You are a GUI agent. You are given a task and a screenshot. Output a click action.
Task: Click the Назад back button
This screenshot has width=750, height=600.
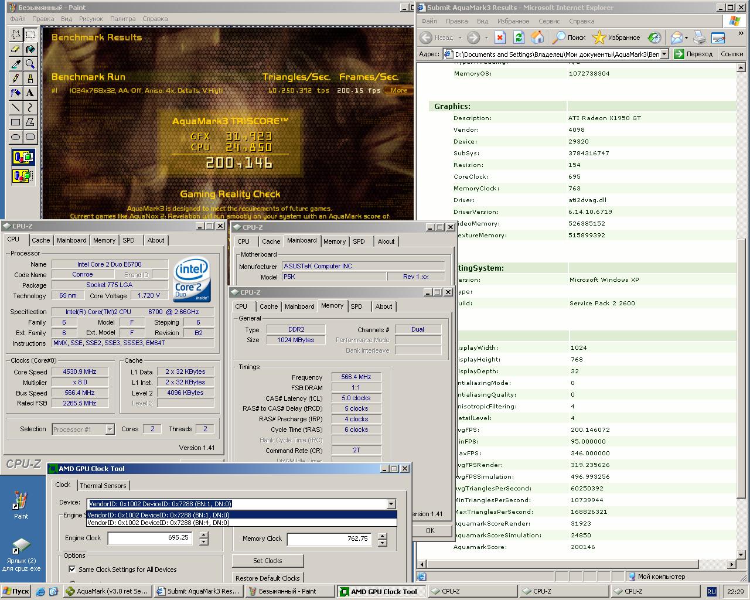coord(437,37)
